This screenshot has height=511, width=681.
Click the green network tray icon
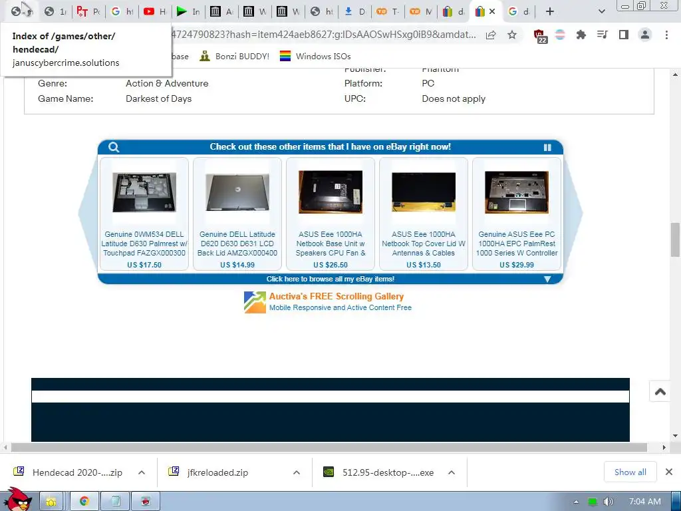pos(593,502)
